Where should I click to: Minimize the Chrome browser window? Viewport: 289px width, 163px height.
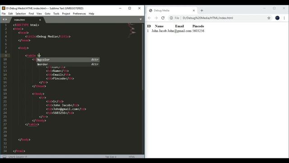tap(265, 8)
